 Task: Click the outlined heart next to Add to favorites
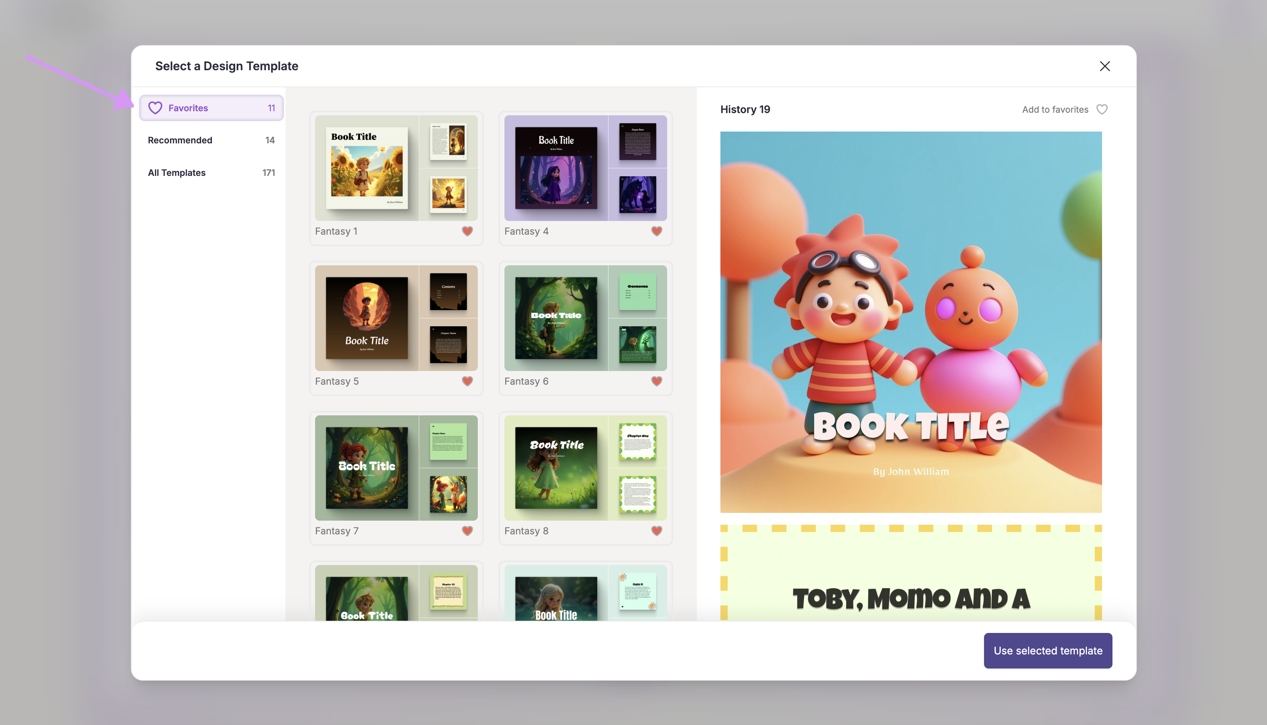tap(1102, 109)
